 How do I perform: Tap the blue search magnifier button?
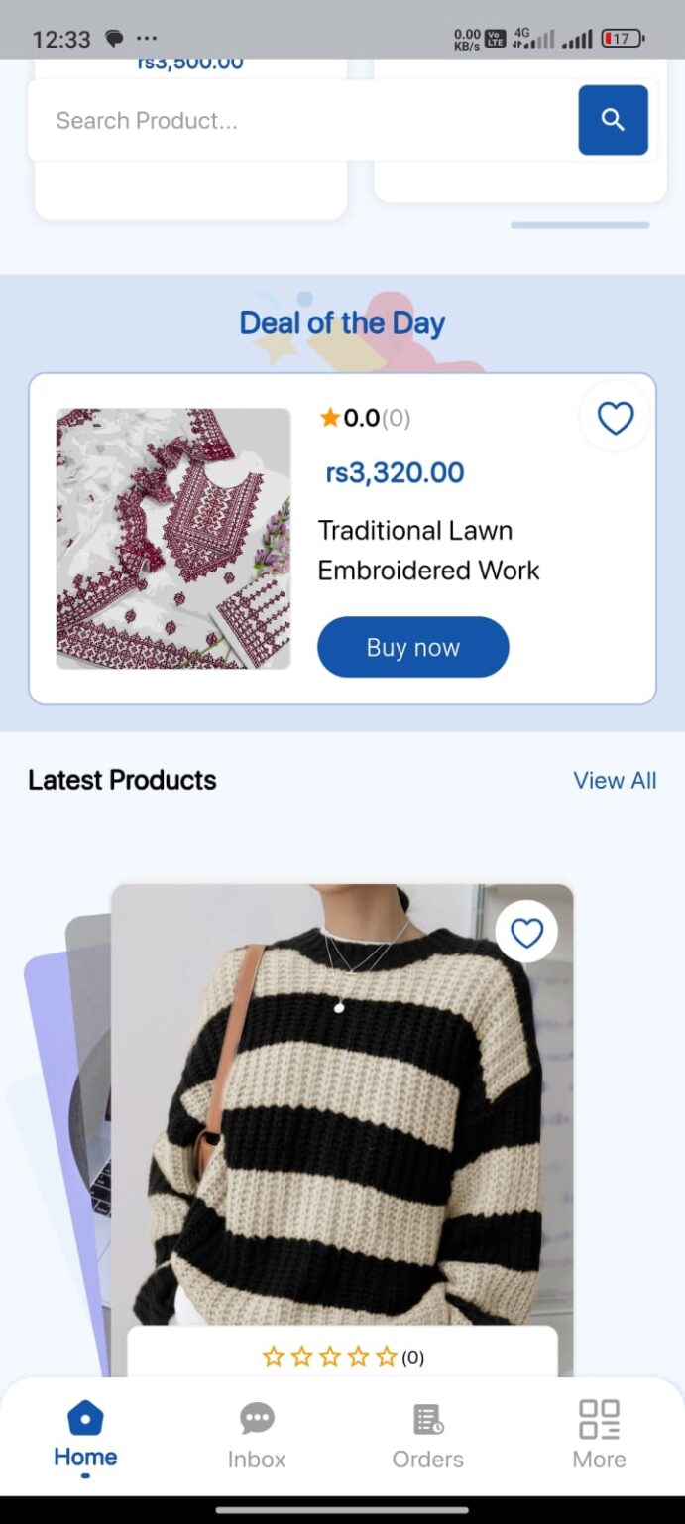(613, 120)
